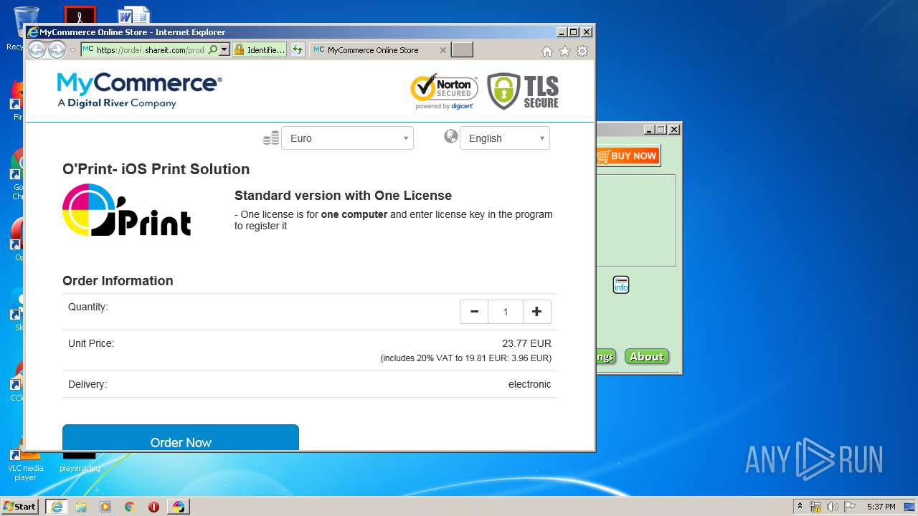Click the network tray icon

point(815,507)
